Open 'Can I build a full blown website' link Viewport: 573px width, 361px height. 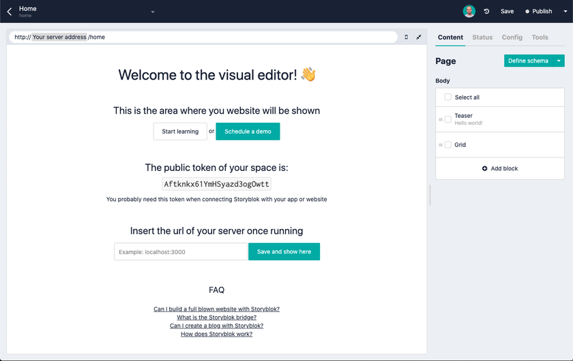click(216, 309)
